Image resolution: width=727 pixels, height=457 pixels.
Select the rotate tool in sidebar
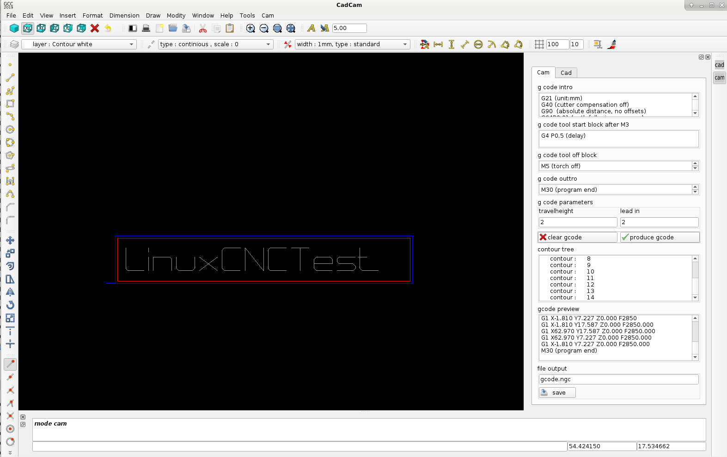[10, 305]
